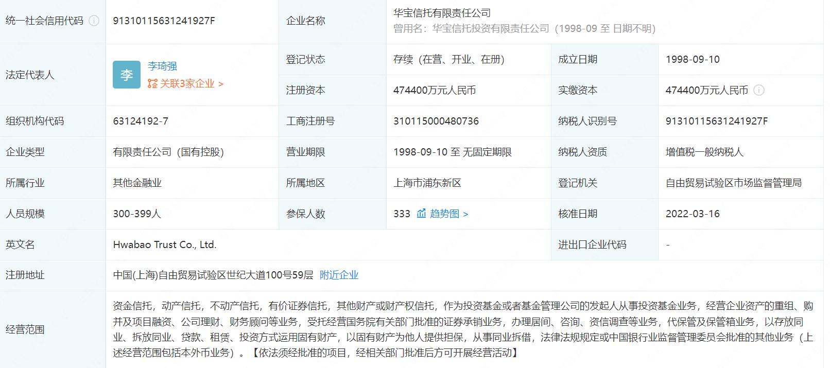Open 关联3家企业 link
This screenshot has width=830, height=368.
pos(191,83)
